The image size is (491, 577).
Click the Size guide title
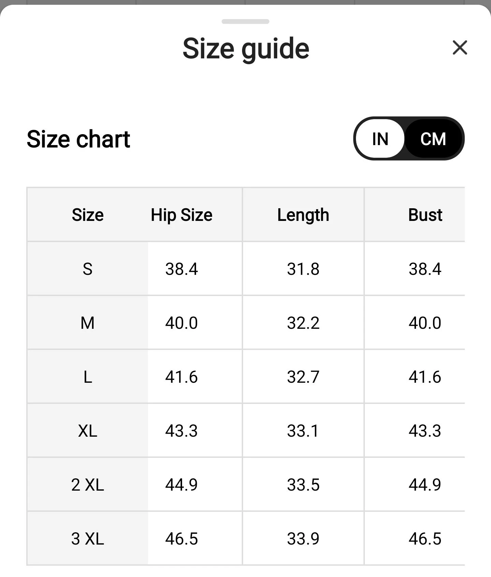click(x=246, y=48)
